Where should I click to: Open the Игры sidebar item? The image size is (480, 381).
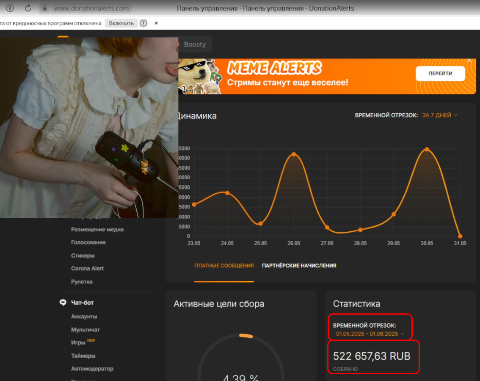(78, 343)
